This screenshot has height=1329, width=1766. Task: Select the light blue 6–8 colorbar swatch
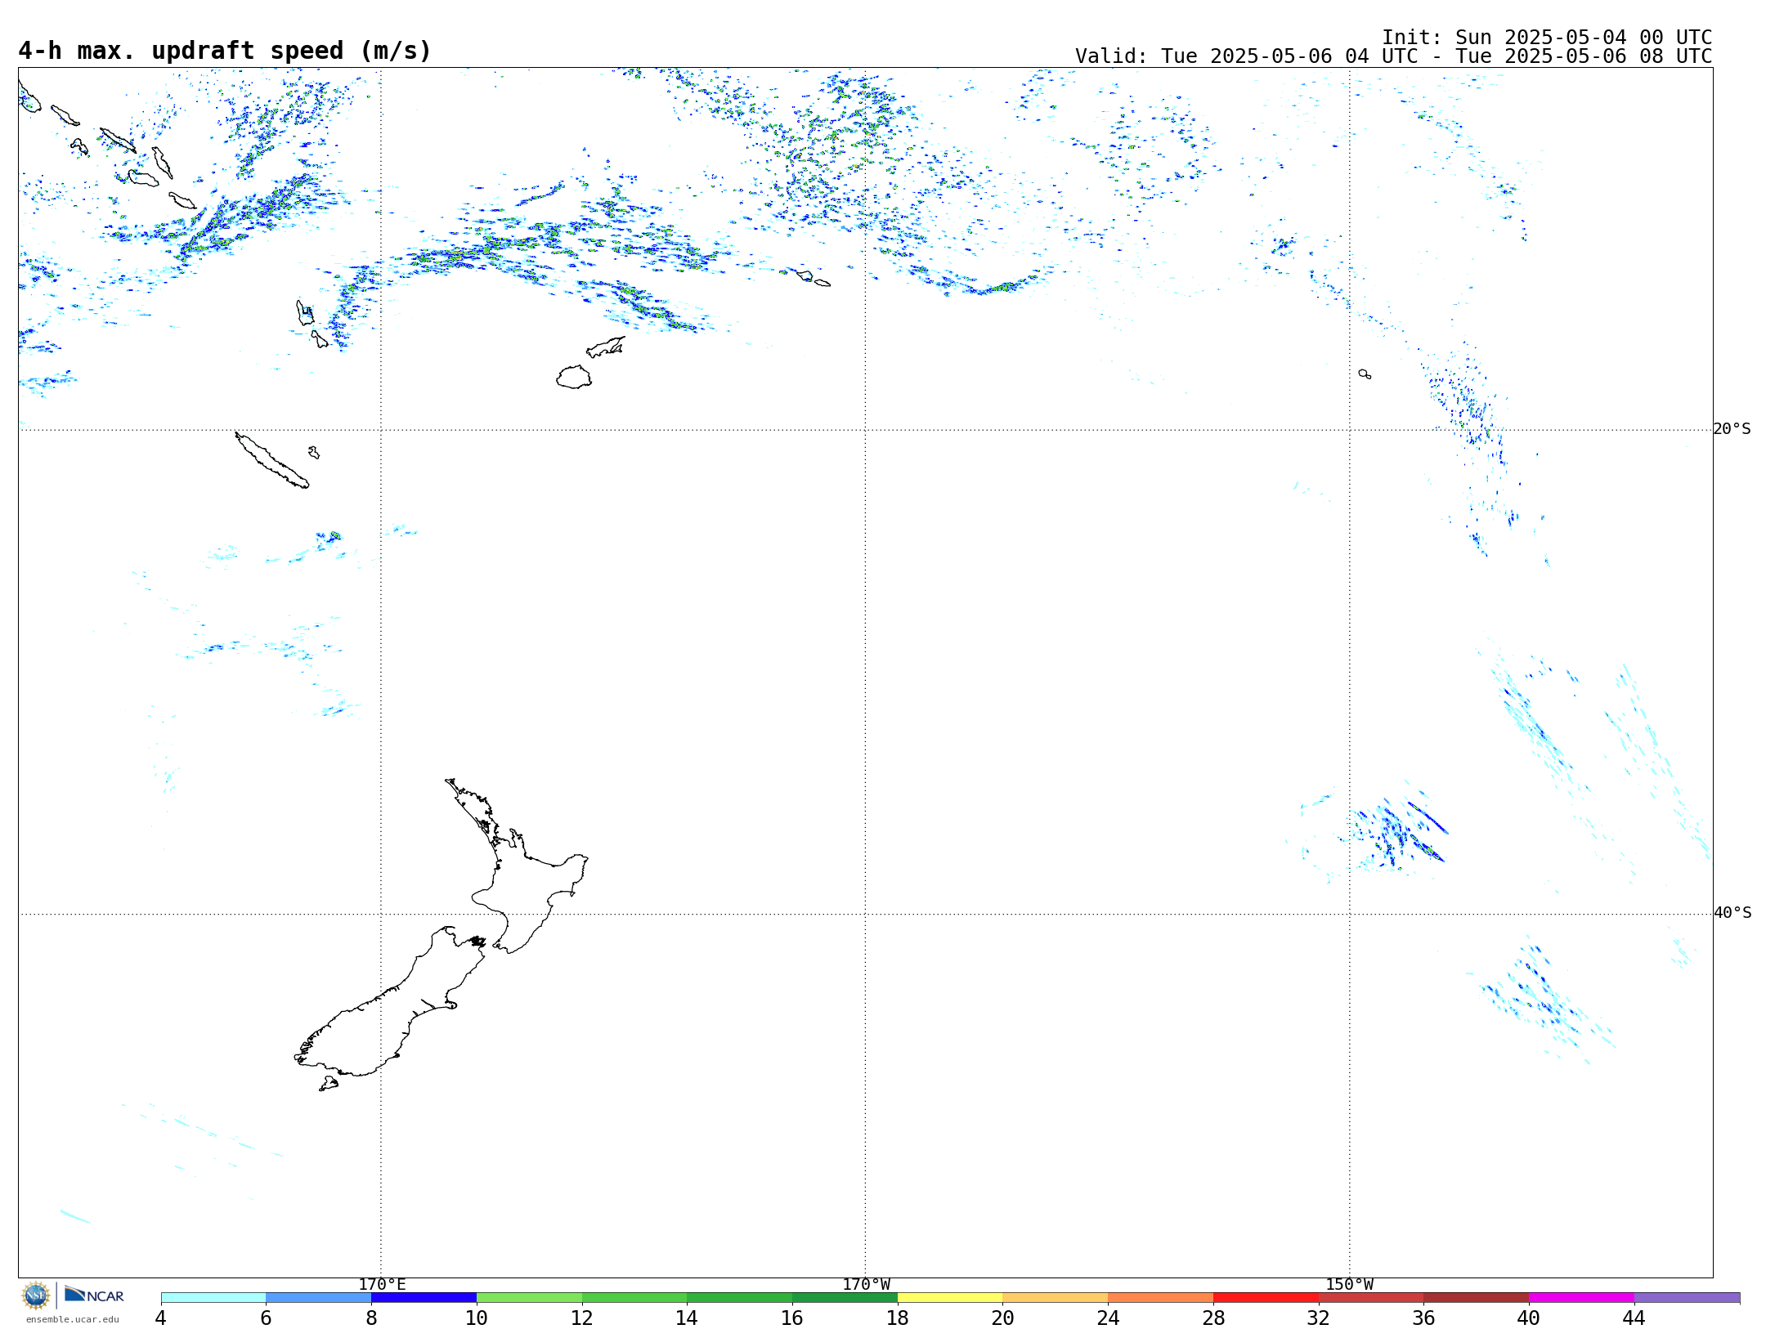319,1297
